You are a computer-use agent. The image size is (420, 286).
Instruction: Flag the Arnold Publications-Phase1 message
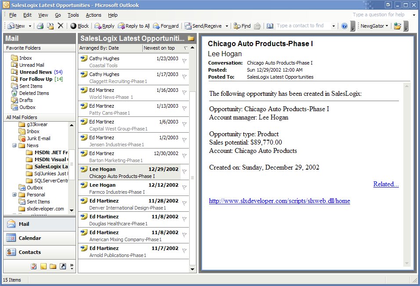pyautogui.click(x=184, y=251)
